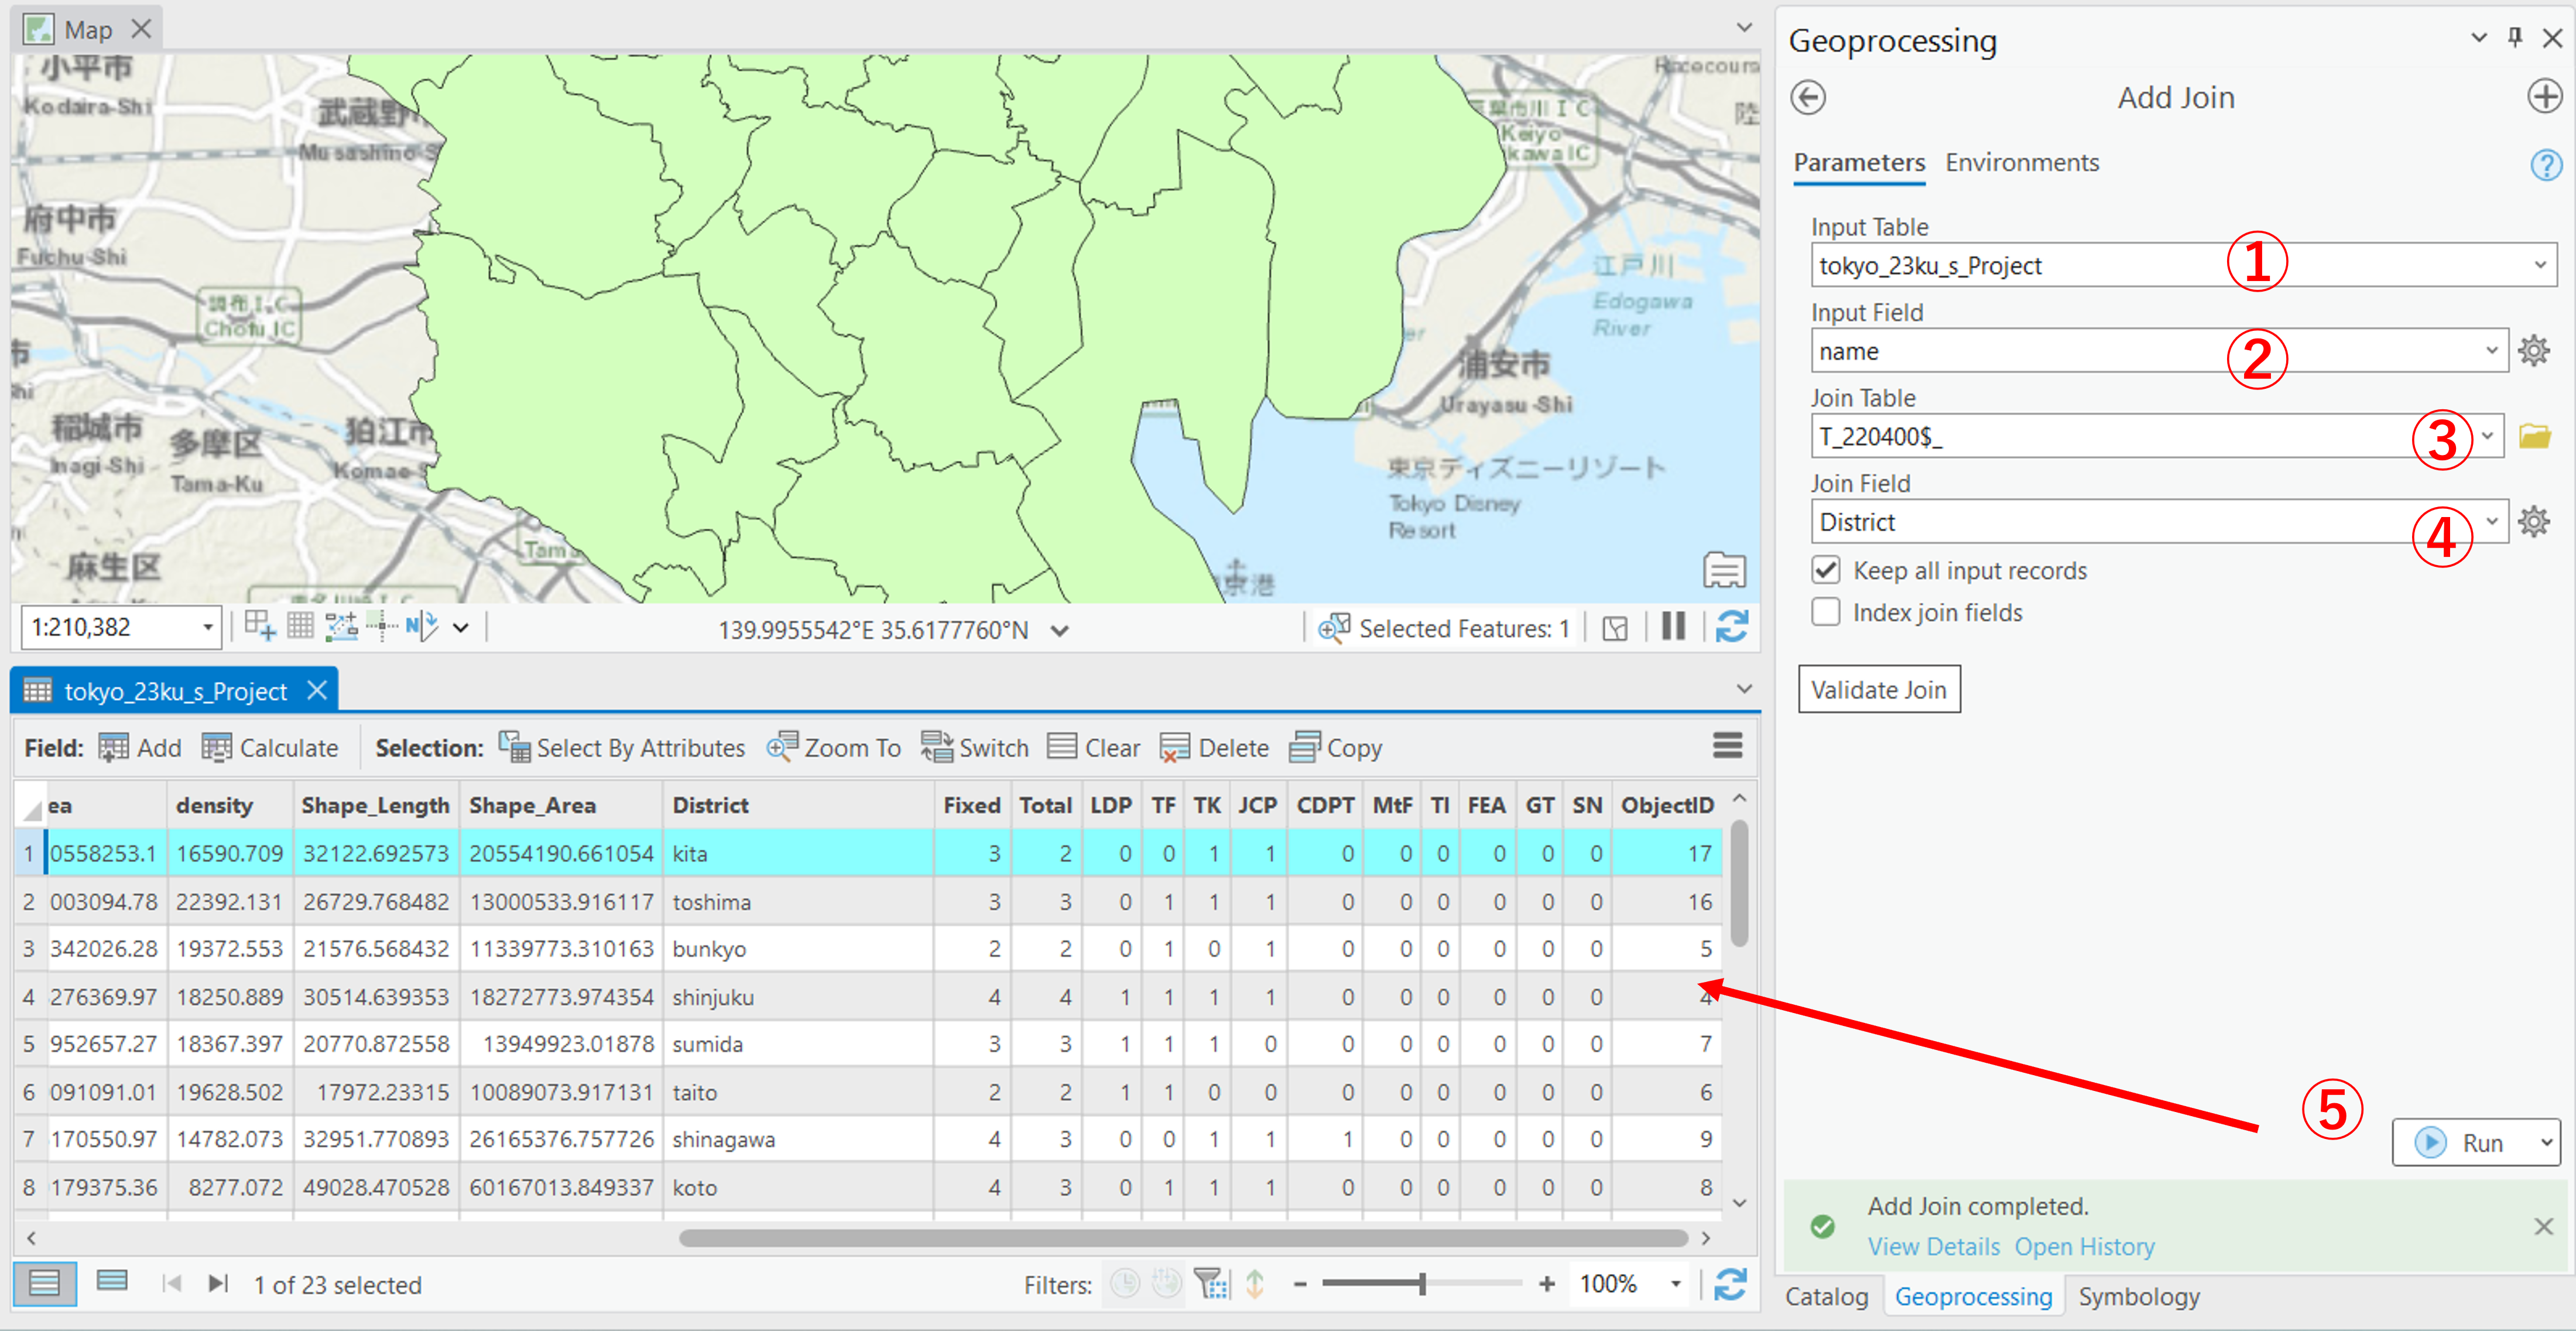Show selected records view toggle
2576x1331 pixels.
pyautogui.click(x=112, y=1281)
